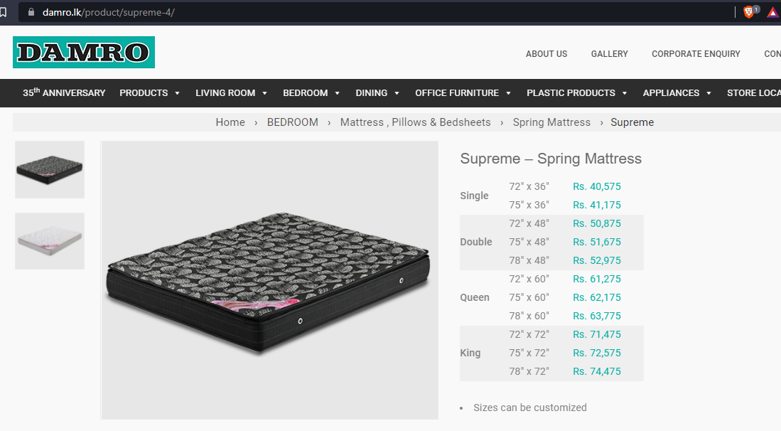Image resolution: width=781 pixels, height=431 pixels.
Task: Open the Living Room menu
Action: pos(225,93)
